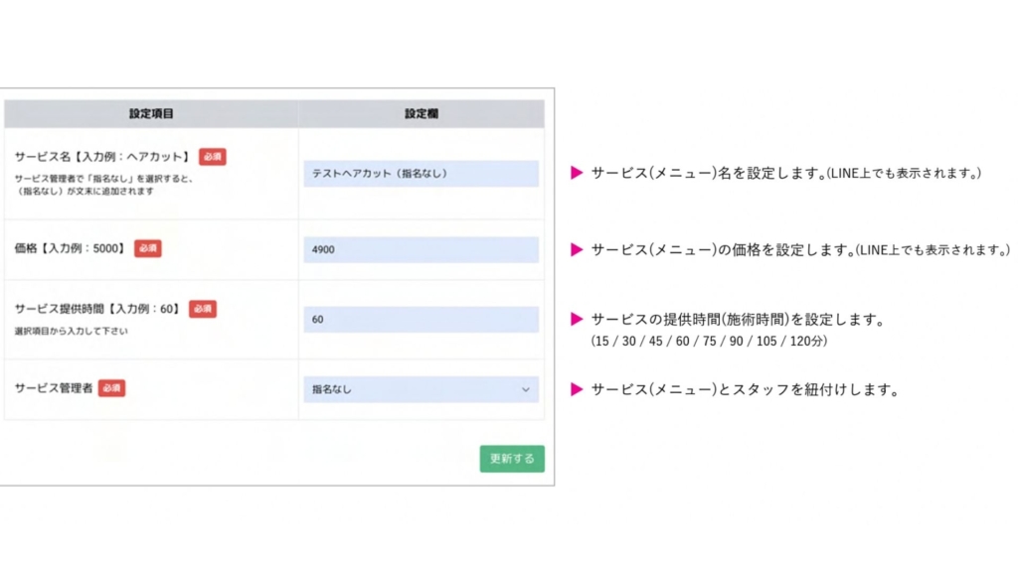Click the pink arrow beside the service name description

pyautogui.click(x=576, y=173)
